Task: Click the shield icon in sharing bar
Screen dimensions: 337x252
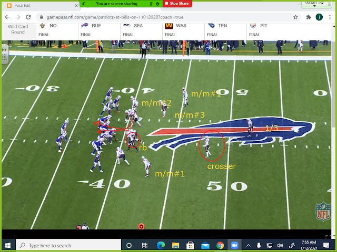Action: [x=157, y=4]
